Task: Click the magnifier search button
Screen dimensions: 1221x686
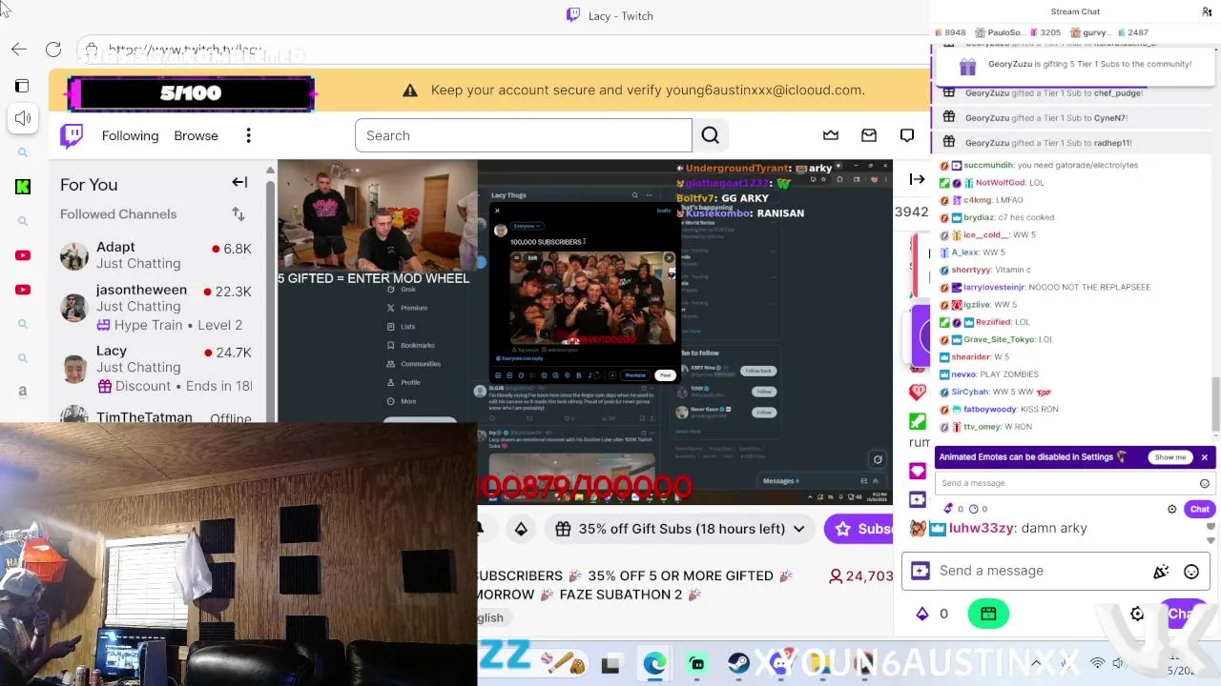Action: pyautogui.click(x=710, y=135)
